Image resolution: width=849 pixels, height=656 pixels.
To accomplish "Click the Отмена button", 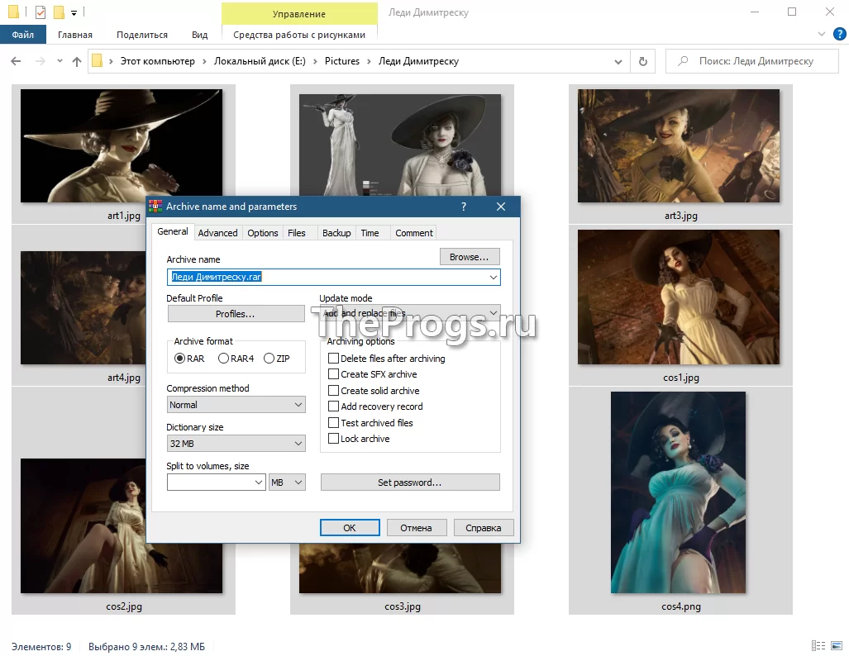I will [417, 528].
